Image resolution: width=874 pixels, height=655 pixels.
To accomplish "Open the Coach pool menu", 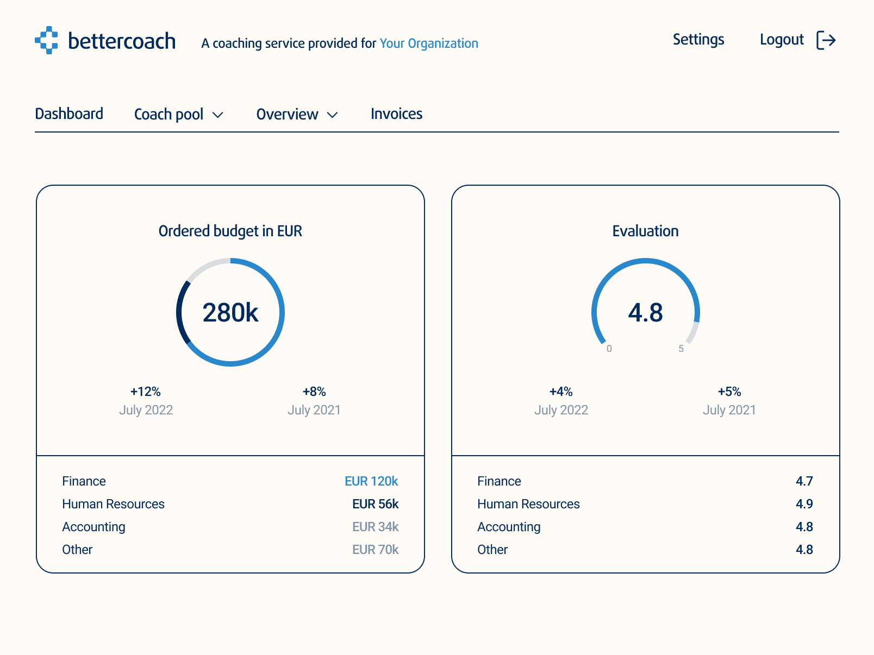I will pyautogui.click(x=168, y=114).
